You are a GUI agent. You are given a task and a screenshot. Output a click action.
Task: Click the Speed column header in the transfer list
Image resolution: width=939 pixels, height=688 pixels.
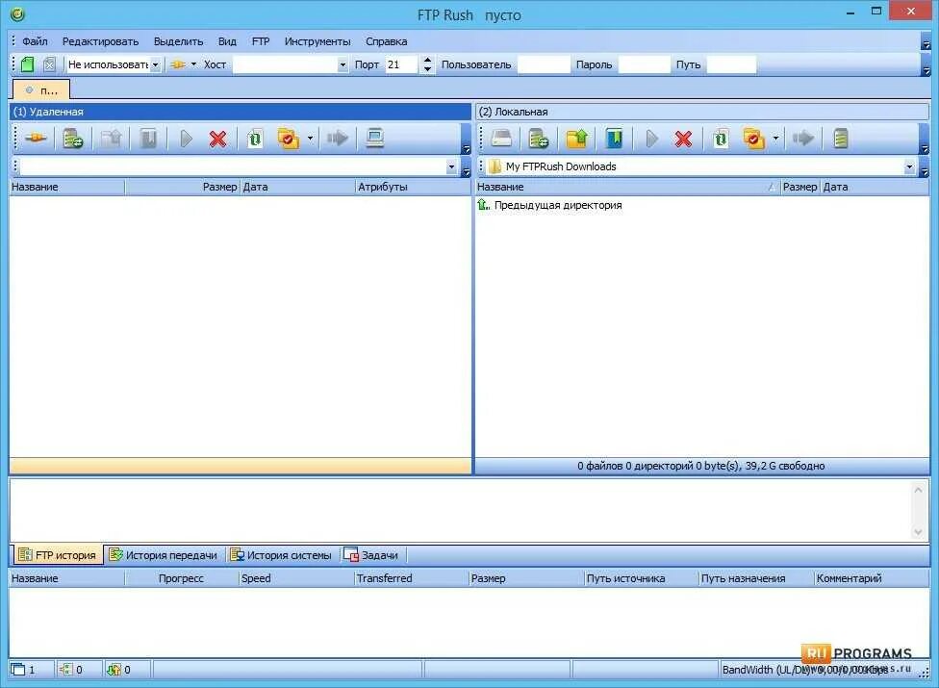(296, 578)
